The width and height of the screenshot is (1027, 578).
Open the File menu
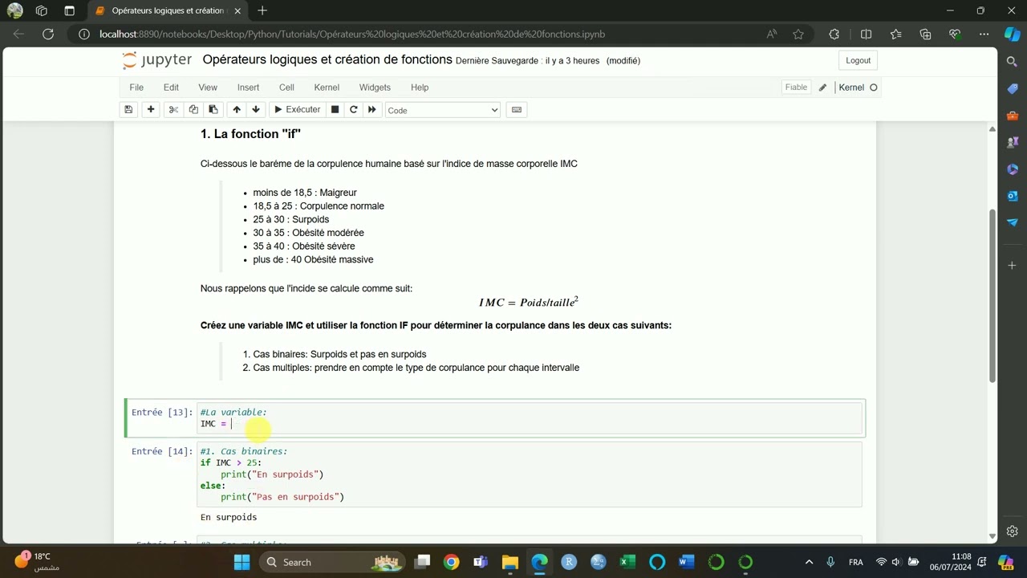click(136, 88)
